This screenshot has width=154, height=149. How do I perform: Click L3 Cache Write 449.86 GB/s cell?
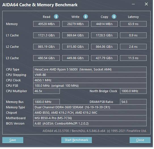click(75, 58)
